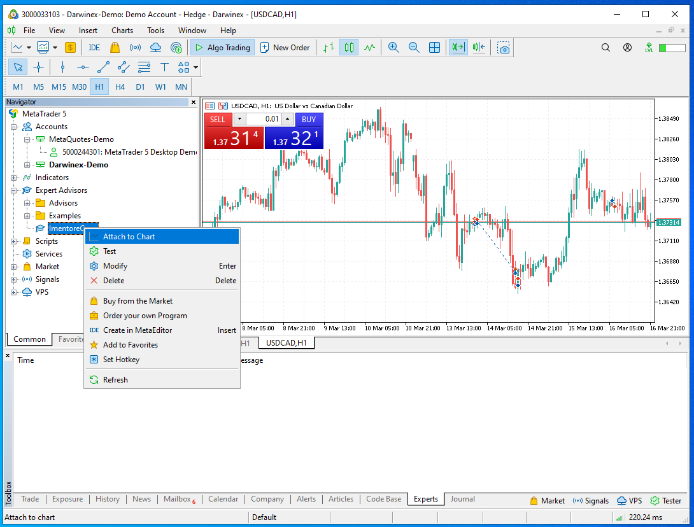Switch chart to line chart style
The width and height of the screenshot is (694, 527).
pos(369,47)
